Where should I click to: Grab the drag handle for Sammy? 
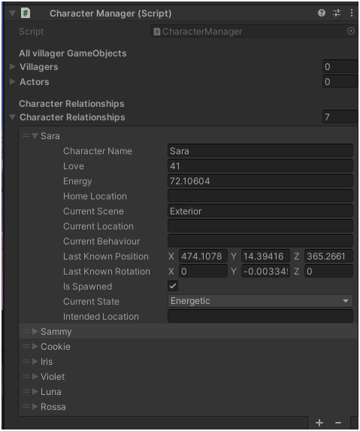26,331
